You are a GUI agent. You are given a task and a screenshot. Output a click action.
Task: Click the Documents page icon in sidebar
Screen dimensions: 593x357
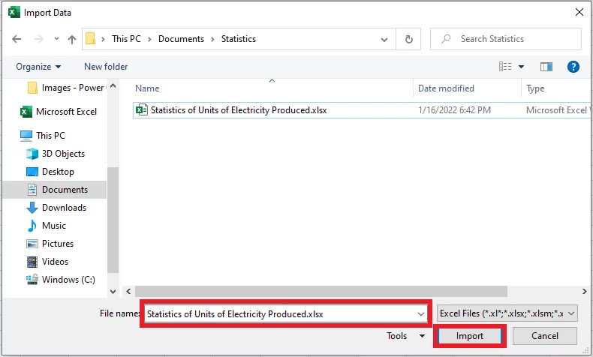32,190
